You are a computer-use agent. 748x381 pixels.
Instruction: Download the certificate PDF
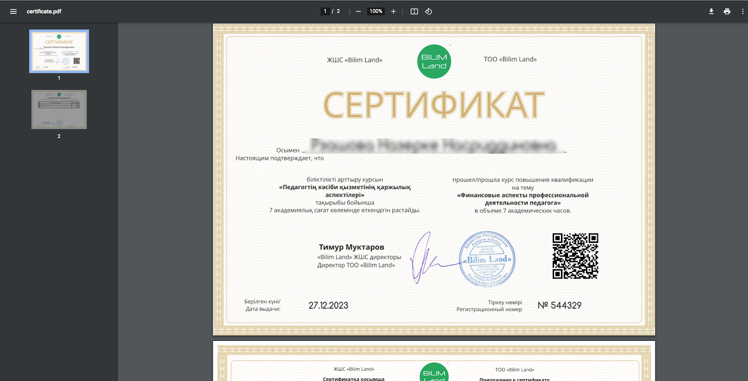(711, 11)
